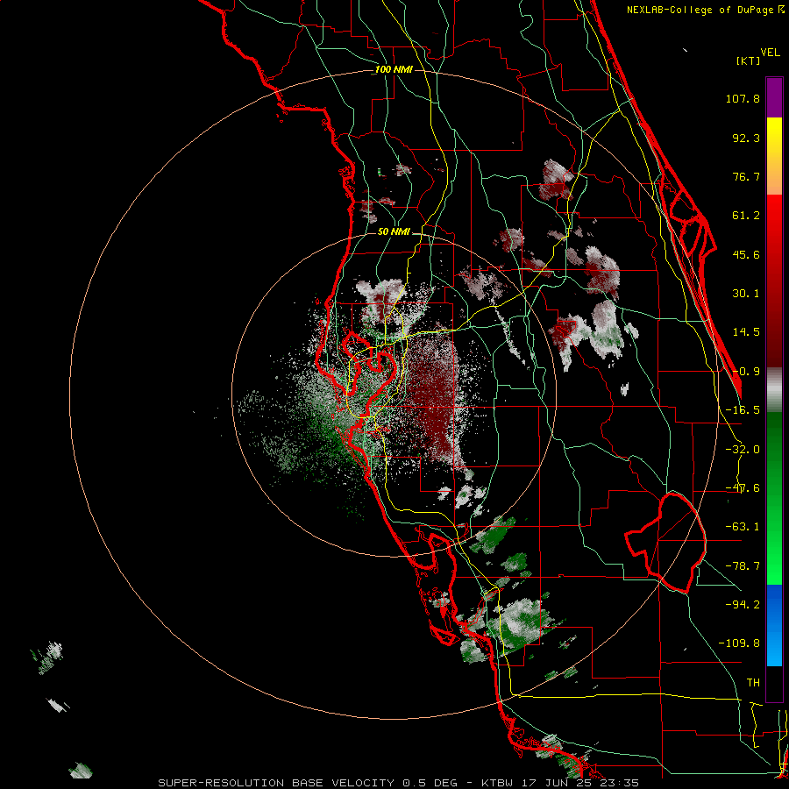The height and width of the screenshot is (789, 789).
Task: Select the -16.5 velocity scale value
Action: coord(743,410)
